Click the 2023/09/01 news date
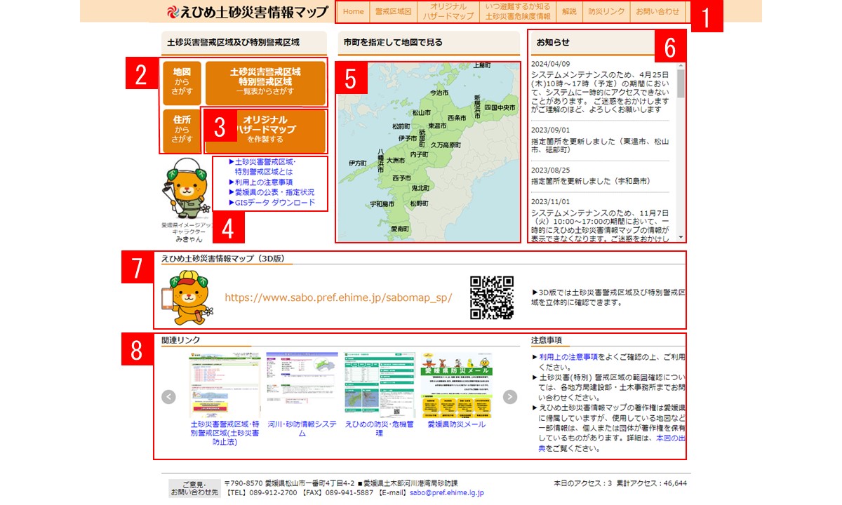The height and width of the screenshot is (505, 842). tap(551, 130)
